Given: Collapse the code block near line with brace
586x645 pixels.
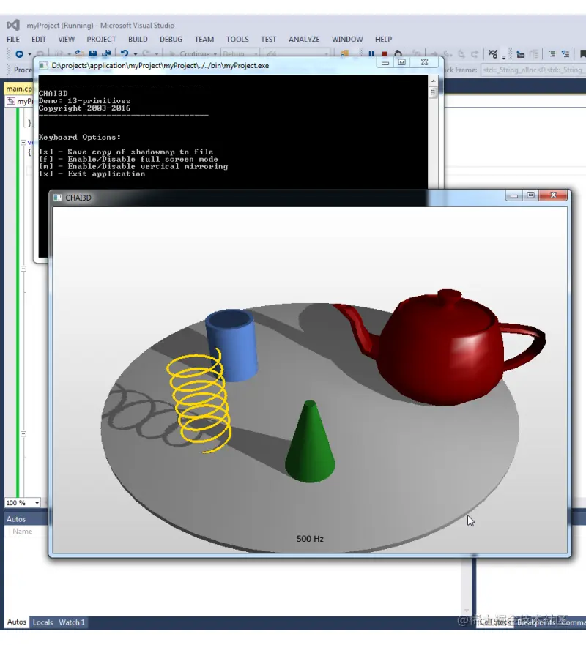Looking at the screenshot, I should pyautogui.click(x=23, y=142).
